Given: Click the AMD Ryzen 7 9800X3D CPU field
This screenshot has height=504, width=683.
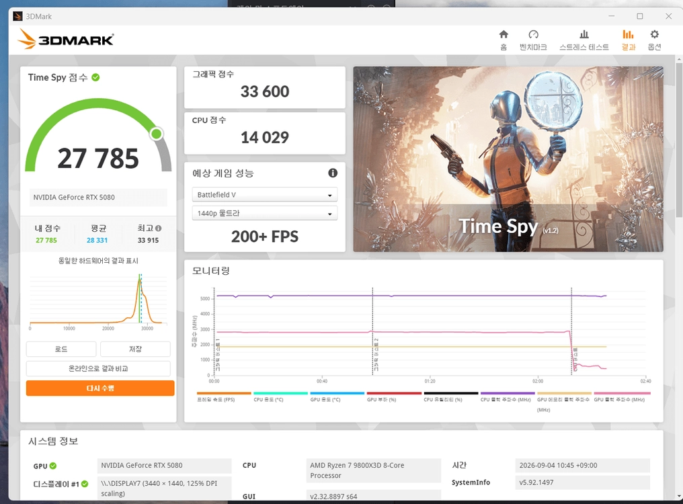Looking at the screenshot, I should [373, 470].
